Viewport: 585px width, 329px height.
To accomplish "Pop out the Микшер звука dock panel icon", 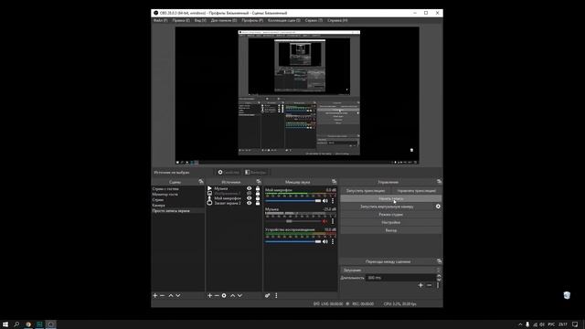I will pos(334,182).
